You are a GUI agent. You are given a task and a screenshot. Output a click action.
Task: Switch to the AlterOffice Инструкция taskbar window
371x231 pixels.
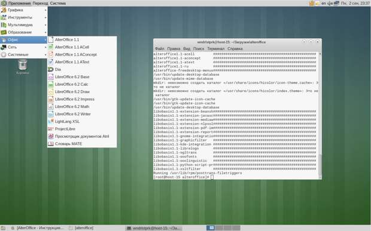(x=38, y=228)
